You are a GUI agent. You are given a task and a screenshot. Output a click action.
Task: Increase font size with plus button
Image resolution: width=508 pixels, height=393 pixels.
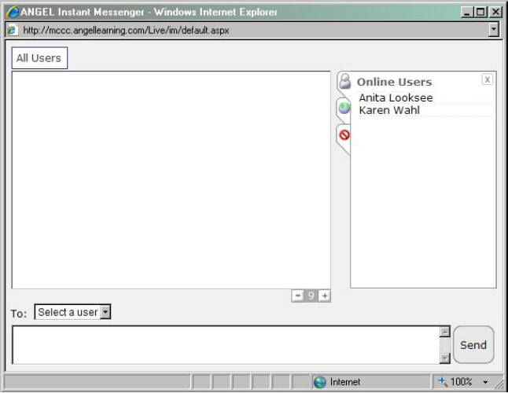point(324,296)
